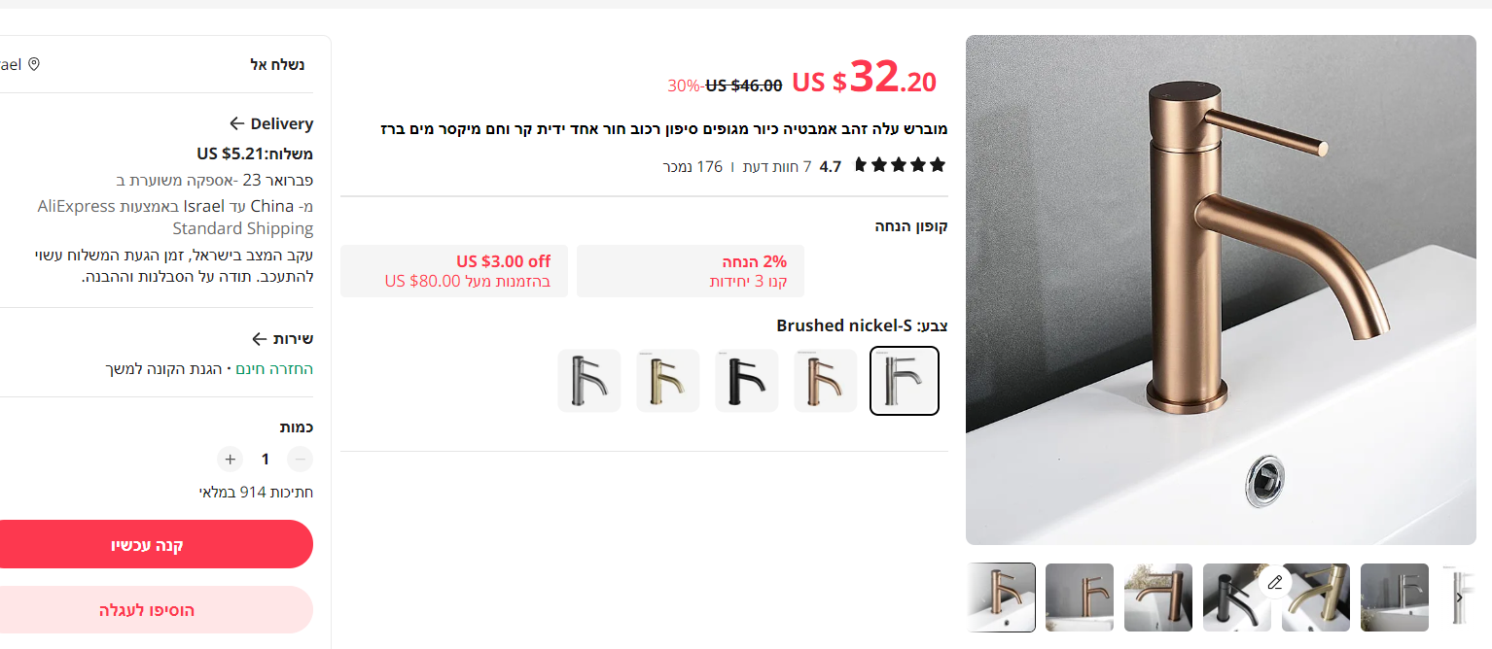Select the first rose gold faucet thumbnail
1492x649 pixels.
[1001, 598]
